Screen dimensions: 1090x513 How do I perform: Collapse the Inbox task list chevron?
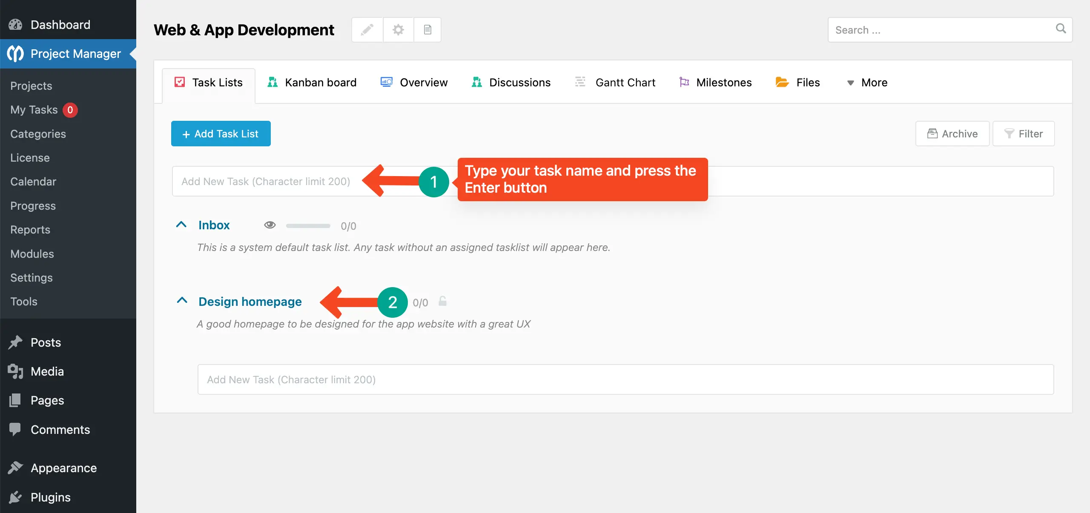182,225
